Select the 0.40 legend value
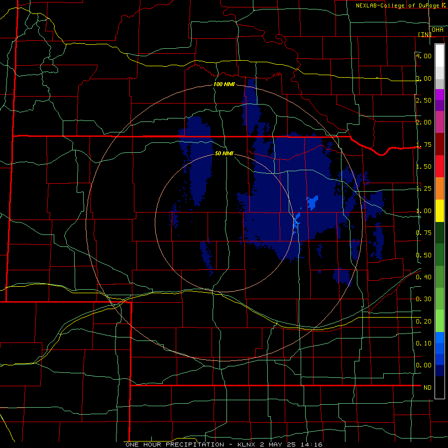Screen dimensions: 448x448 coord(424,277)
